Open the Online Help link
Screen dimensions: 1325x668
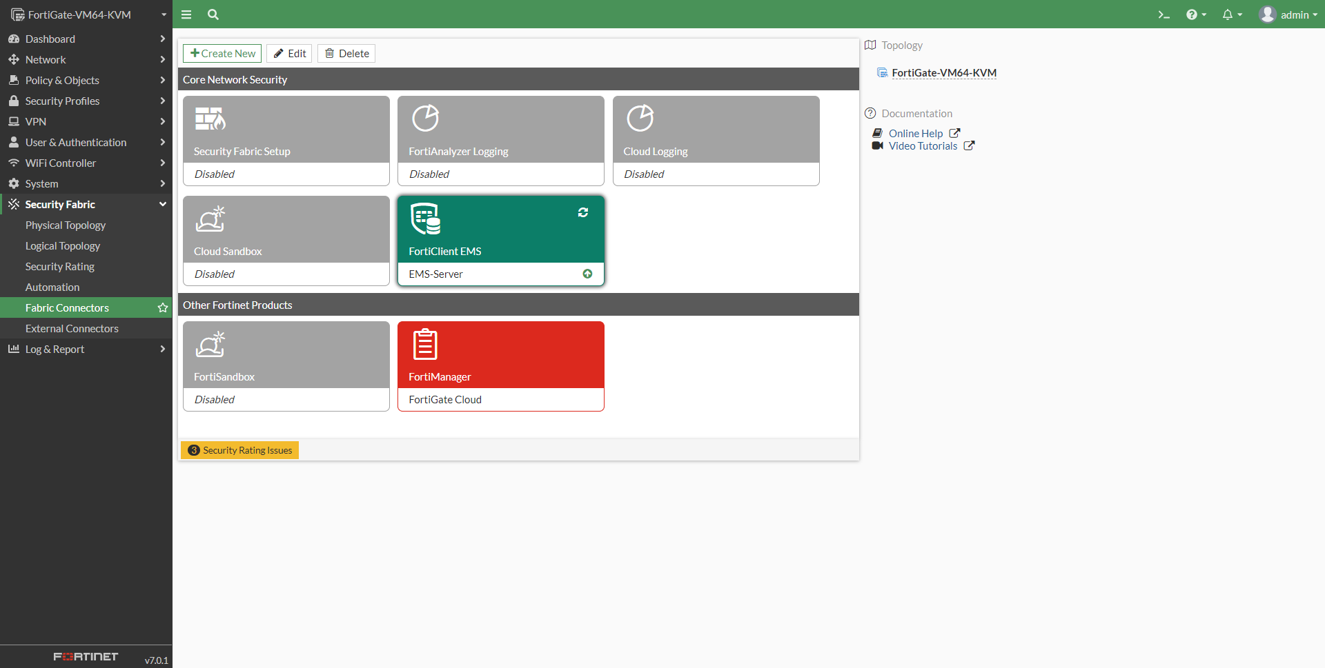915,134
